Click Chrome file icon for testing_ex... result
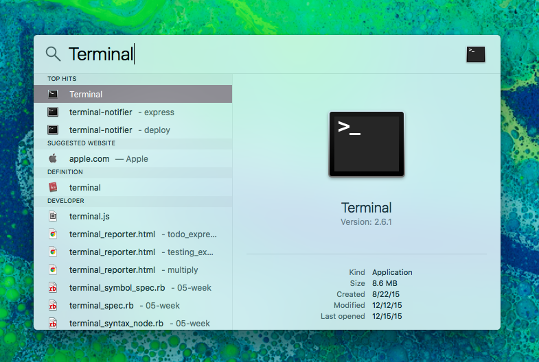The image size is (539, 362). pyautogui.click(x=53, y=252)
